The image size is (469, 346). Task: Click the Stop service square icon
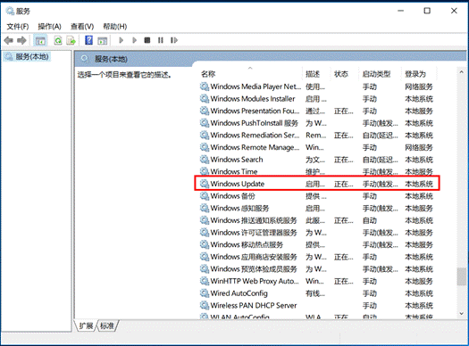(x=147, y=40)
